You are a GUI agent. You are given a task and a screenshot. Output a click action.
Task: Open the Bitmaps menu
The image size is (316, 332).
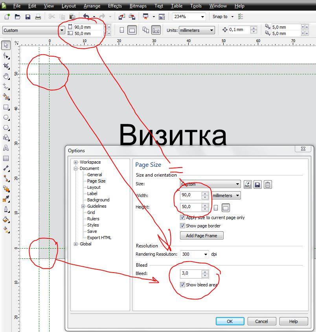click(138, 6)
